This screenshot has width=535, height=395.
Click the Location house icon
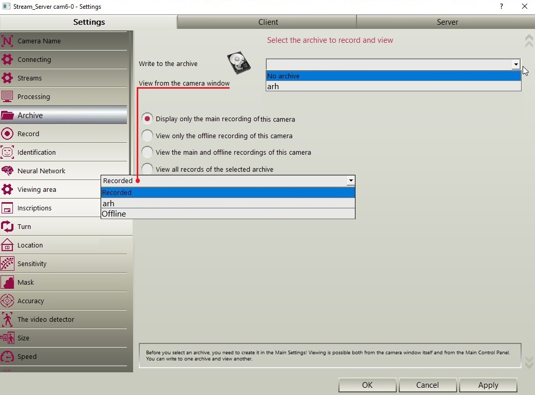[7, 245]
